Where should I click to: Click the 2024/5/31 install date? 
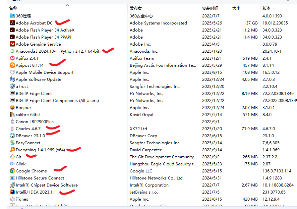point(212,178)
